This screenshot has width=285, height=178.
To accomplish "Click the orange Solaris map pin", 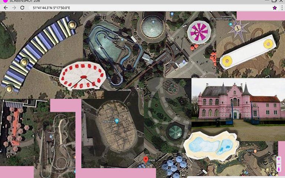I will (x=255, y=151).
